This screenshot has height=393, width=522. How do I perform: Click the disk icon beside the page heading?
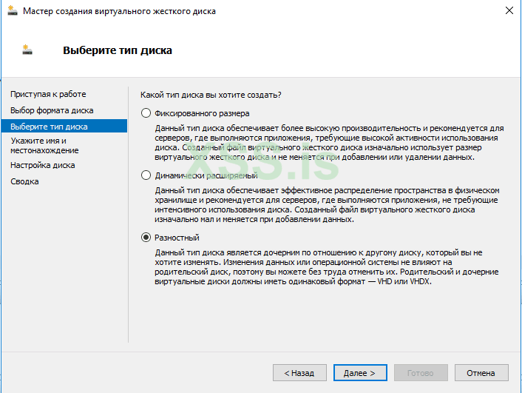[x=28, y=50]
